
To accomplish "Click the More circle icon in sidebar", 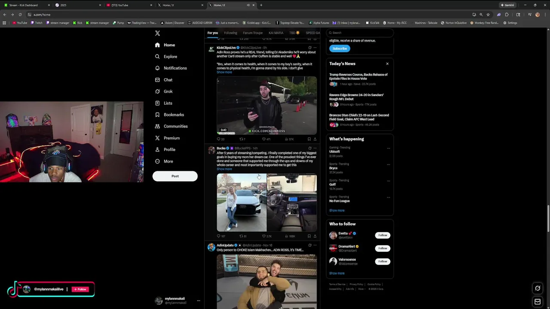I will pyautogui.click(x=157, y=161).
